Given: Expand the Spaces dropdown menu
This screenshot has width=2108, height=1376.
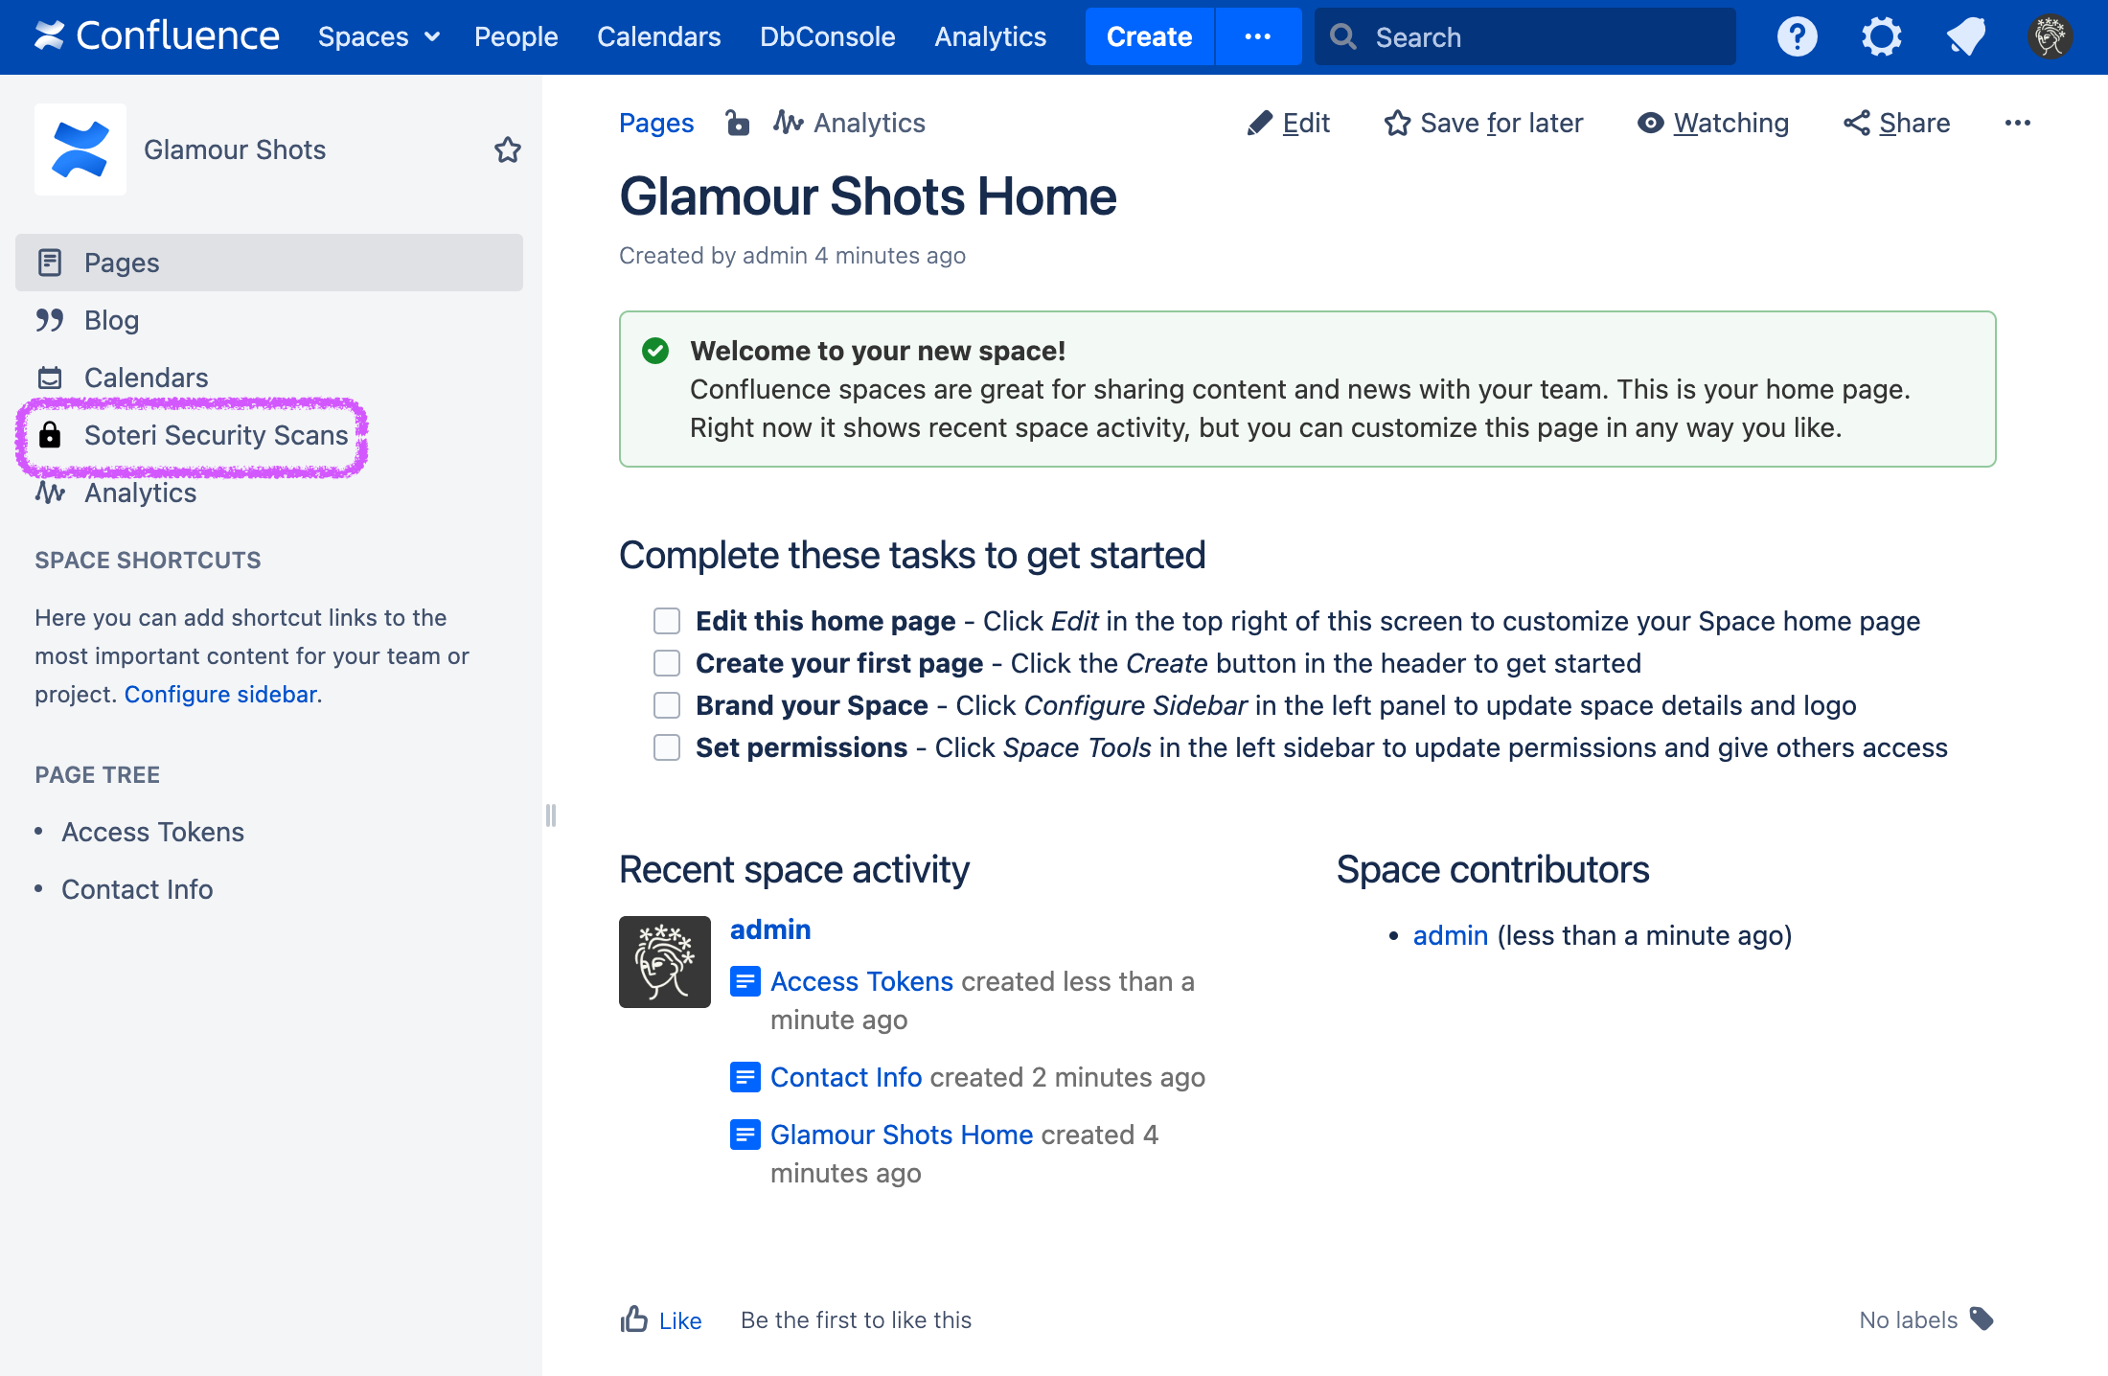Looking at the screenshot, I should 378,36.
